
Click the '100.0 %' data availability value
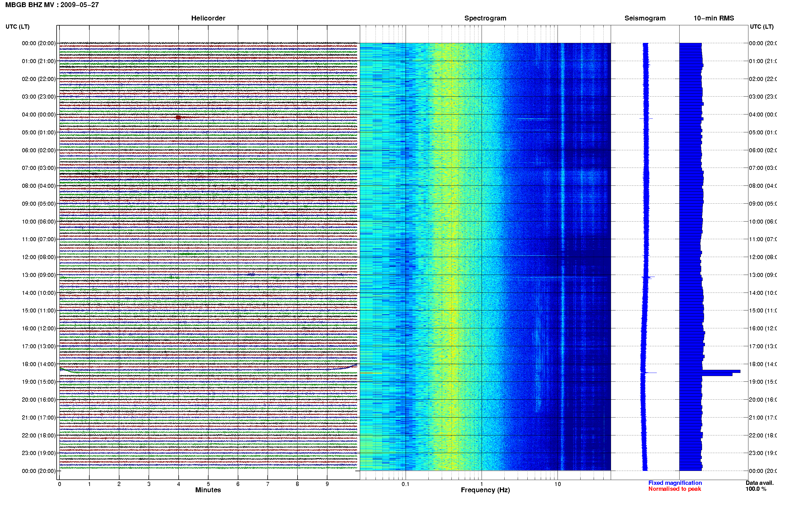click(756, 489)
